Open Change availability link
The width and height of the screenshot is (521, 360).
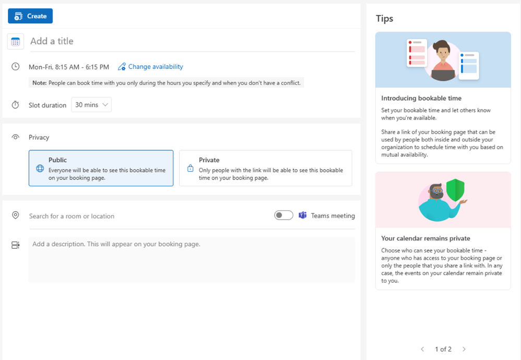[x=155, y=66]
